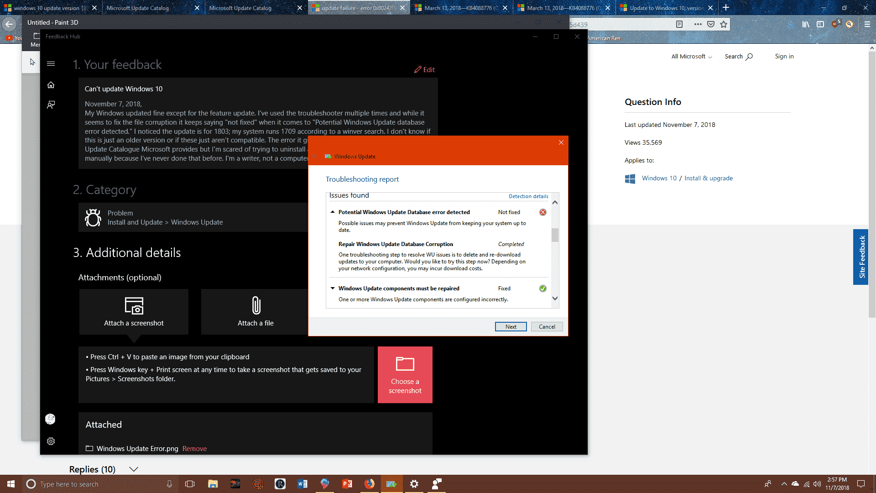Click Next in the Windows Update troubleshooter
This screenshot has width=876, height=493.
pos(511,327)
